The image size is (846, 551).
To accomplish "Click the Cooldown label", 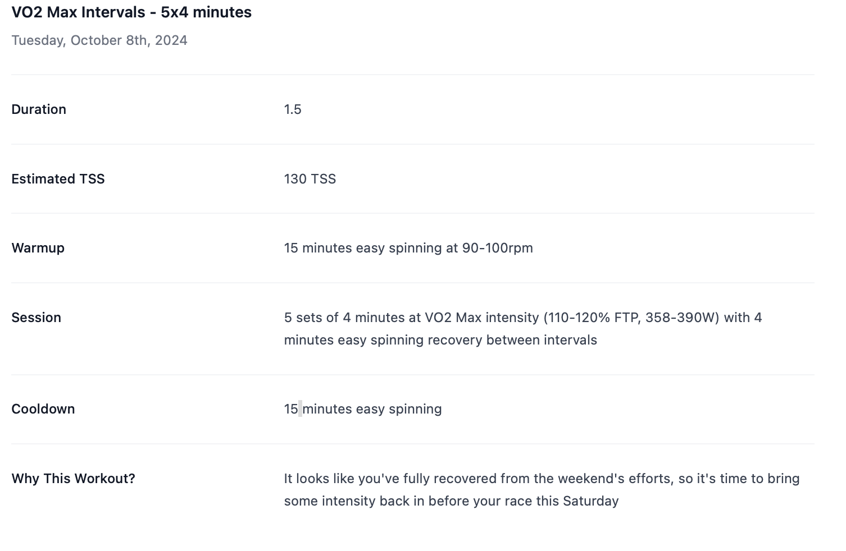I will tap(43, 409).
